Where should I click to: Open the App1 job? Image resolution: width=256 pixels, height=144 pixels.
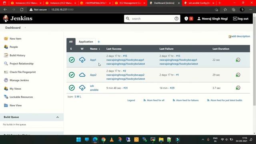[x=93, y=60]
